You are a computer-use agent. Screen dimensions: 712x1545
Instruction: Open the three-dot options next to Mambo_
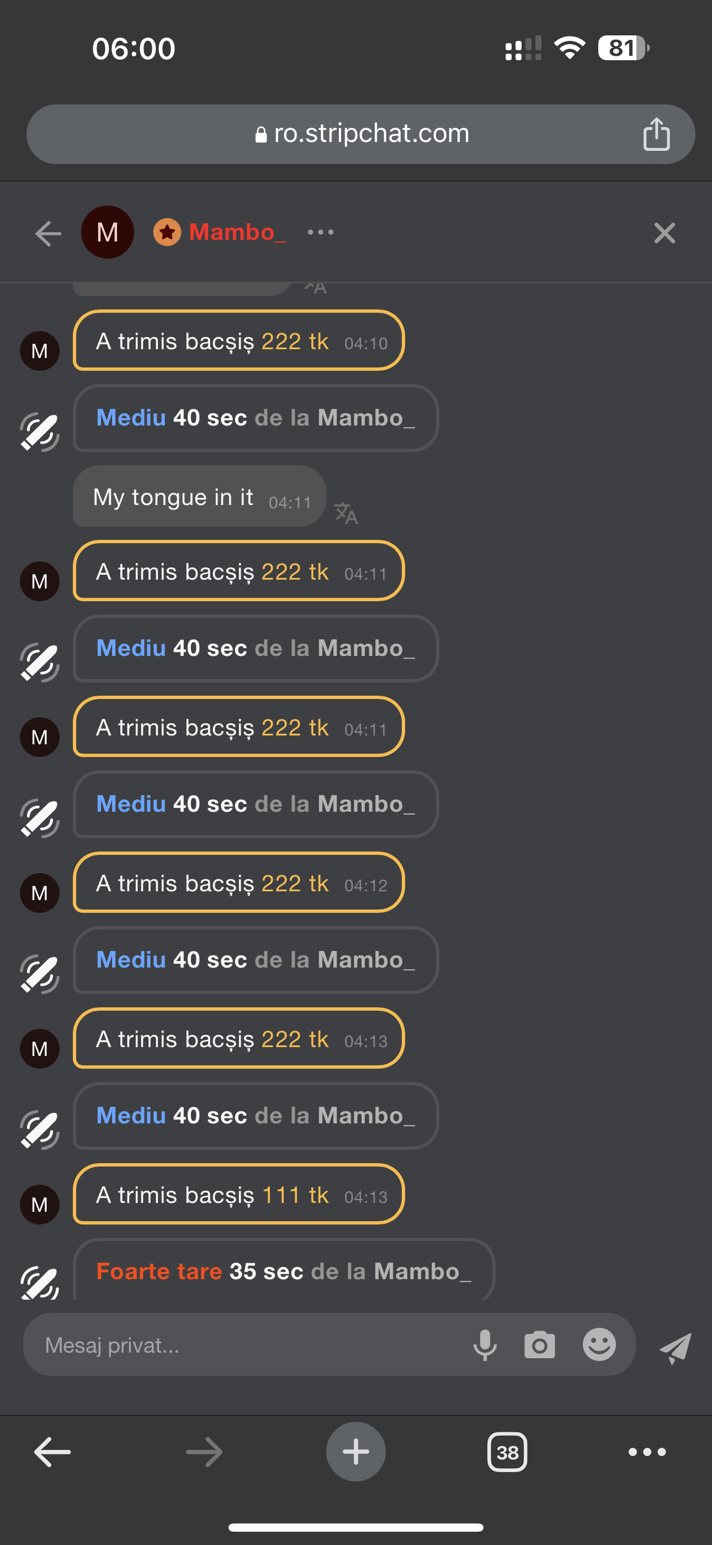pos(321,232)
